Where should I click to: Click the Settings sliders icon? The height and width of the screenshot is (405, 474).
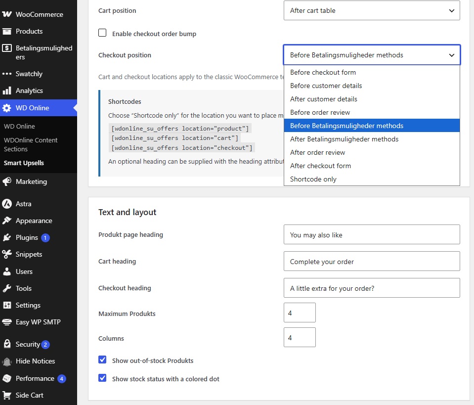(x=6, y=305)
